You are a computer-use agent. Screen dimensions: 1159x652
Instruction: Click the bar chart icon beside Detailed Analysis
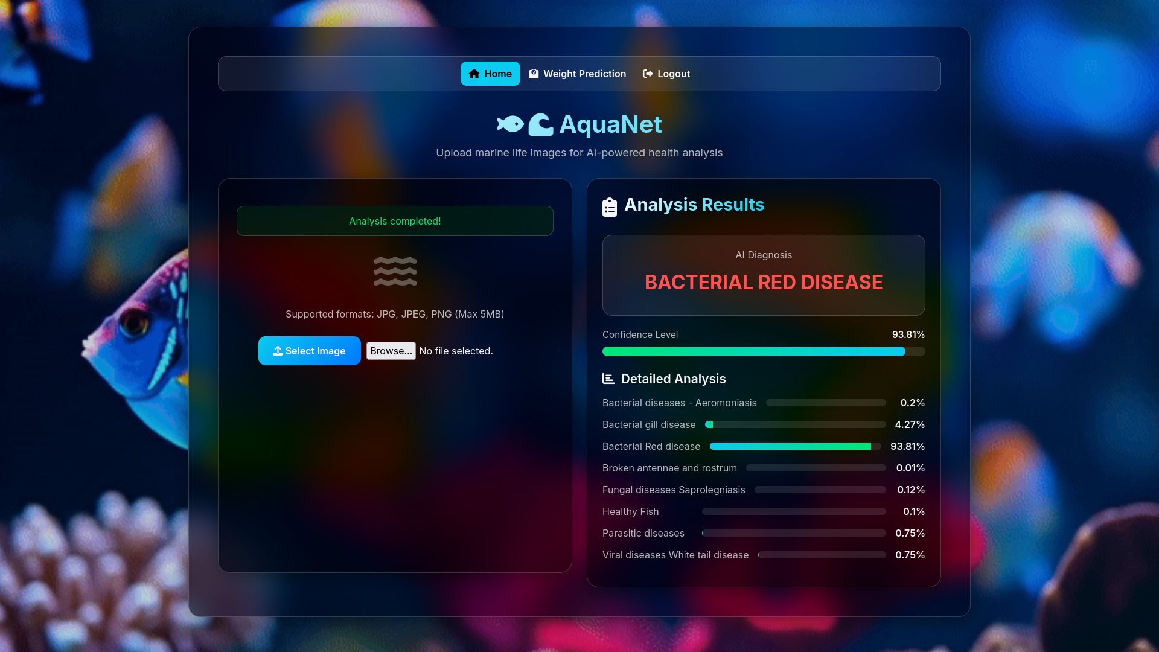tap(608, 379)
